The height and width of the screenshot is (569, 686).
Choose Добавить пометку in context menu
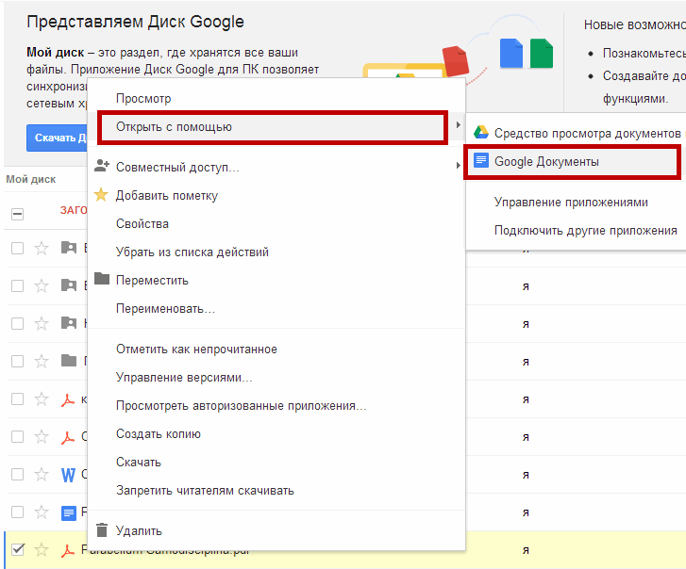(x=276, y=196)
